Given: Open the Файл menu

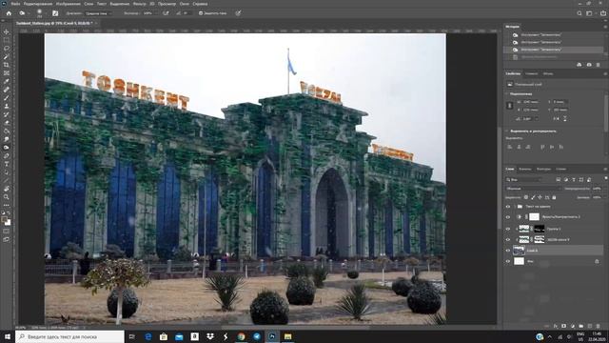Looking at the screenshot, I should 15,4.
